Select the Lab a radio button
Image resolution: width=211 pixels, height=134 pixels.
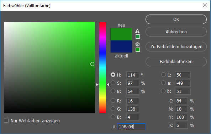[163, 83]
